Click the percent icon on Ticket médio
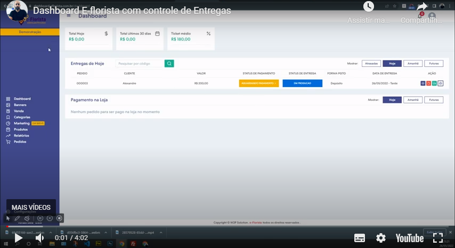This screenshot has height=248, width=455. click(208, 33)
